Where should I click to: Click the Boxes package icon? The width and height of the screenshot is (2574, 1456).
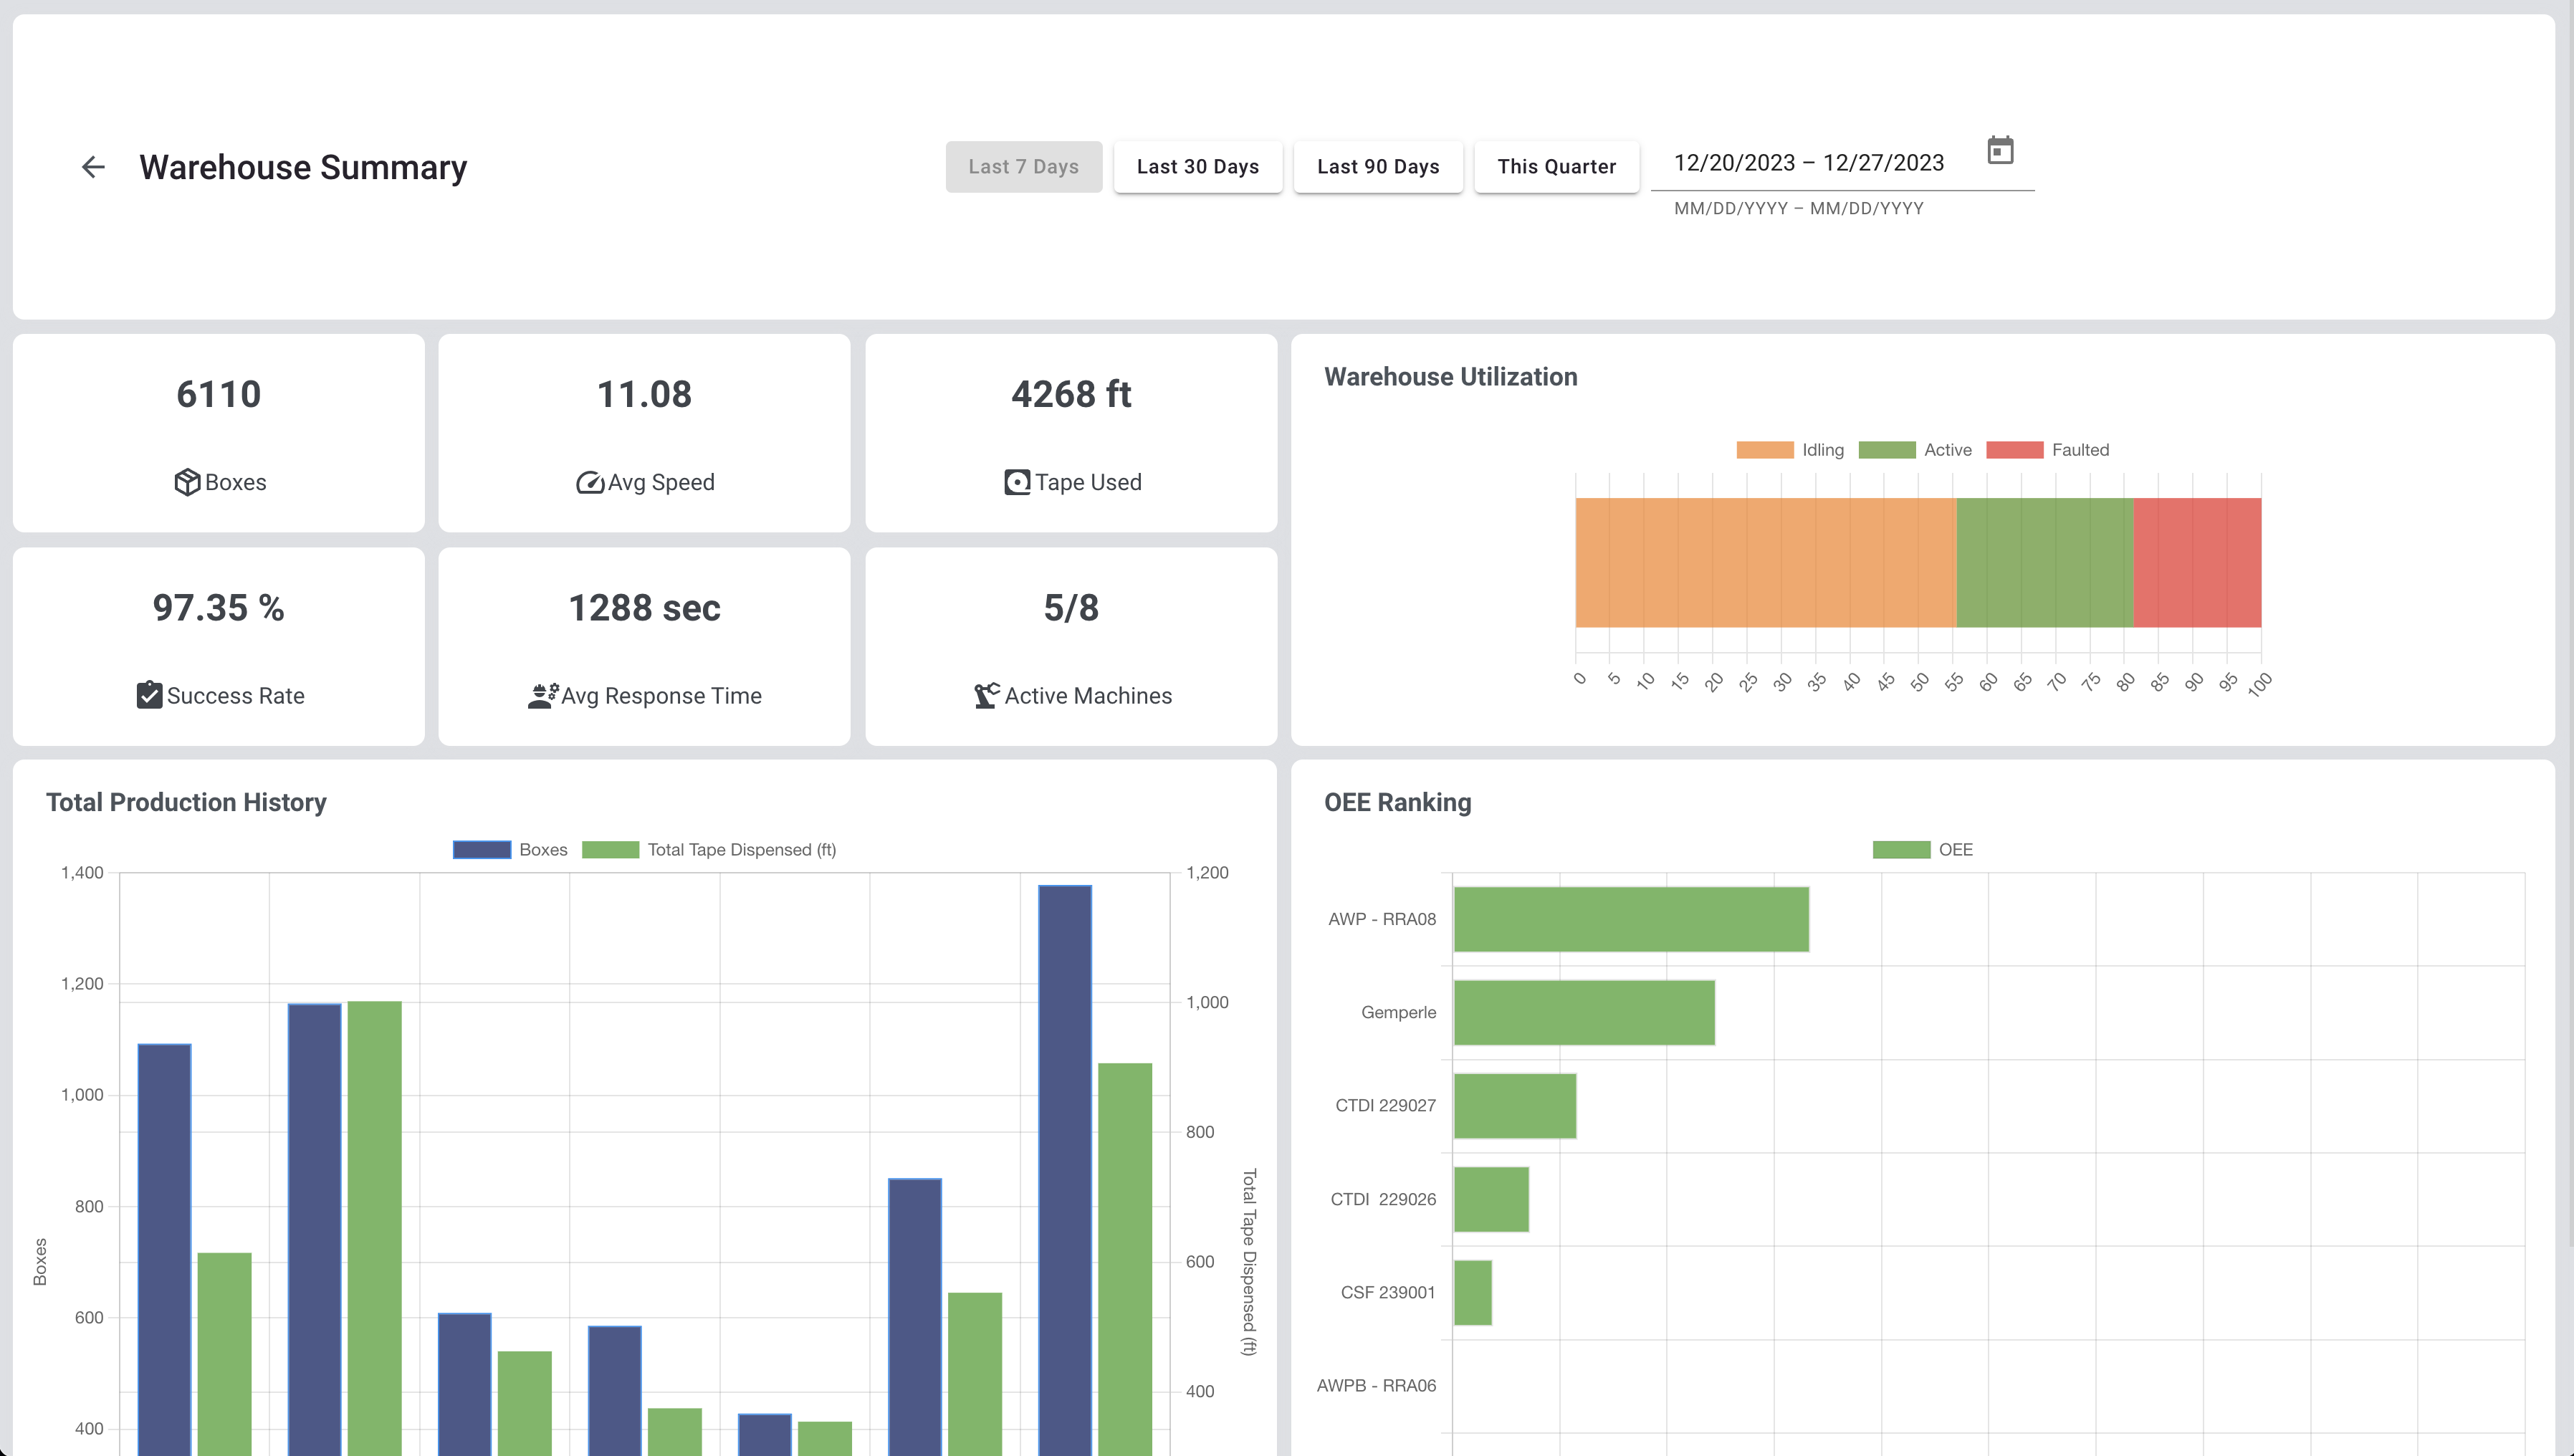[x=187, y=482]
